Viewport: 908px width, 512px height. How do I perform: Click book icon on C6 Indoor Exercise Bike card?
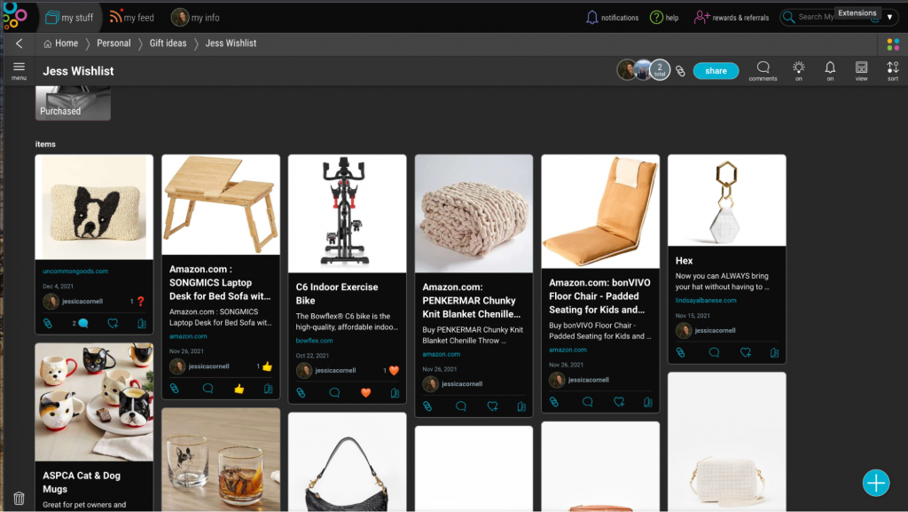pyautogui.click(x=395, y=393)
